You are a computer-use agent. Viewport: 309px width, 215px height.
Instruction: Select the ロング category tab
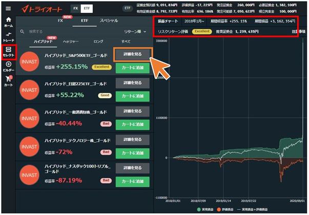click(x=98, y=41)
